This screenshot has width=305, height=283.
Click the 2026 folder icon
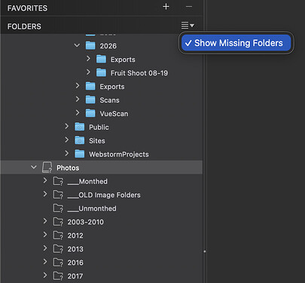click(x=90, y=45)
